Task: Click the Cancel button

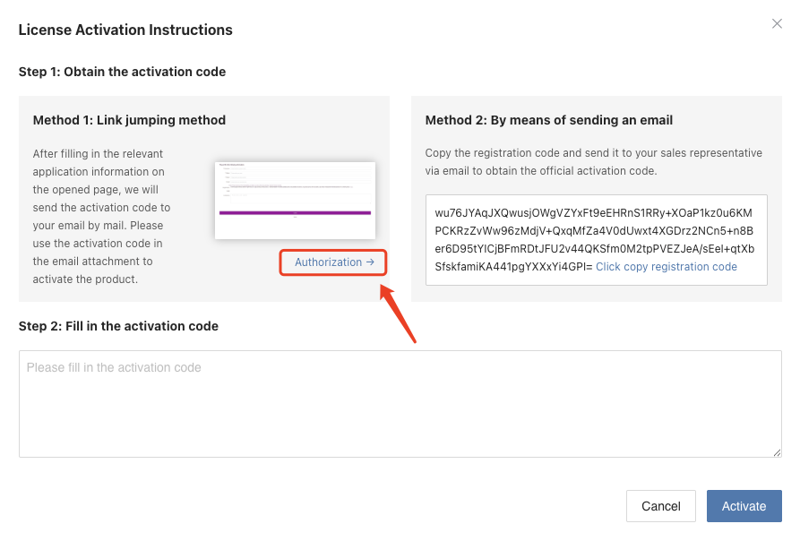Action: point(661,506)
